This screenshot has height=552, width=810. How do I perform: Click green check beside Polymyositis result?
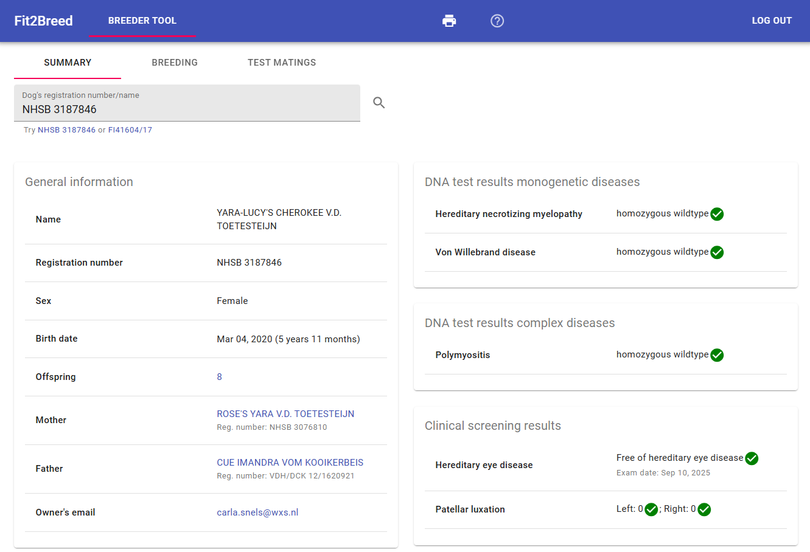(717, 355)
